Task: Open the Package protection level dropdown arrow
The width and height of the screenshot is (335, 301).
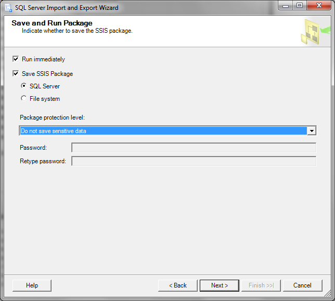Action: coord(312,130)
